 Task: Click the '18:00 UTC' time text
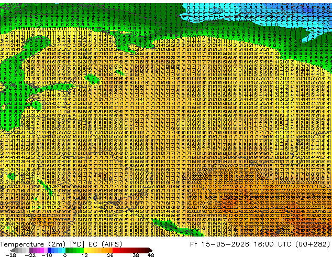[x=273, y=244]
